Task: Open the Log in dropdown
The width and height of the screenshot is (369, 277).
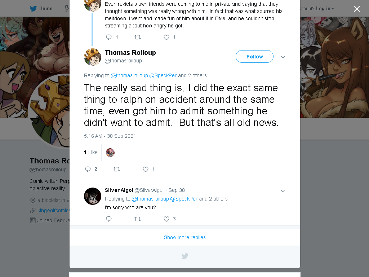Action: (x=325, y=9)
